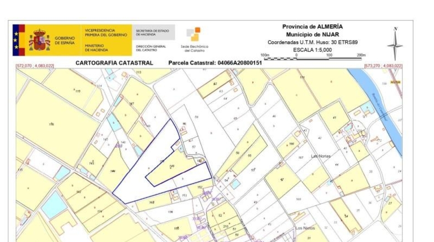Image resolution: width=434 pixels, height=242 pixels.
Task: Click parcel number 53 on map
Action: pos(253,170)
